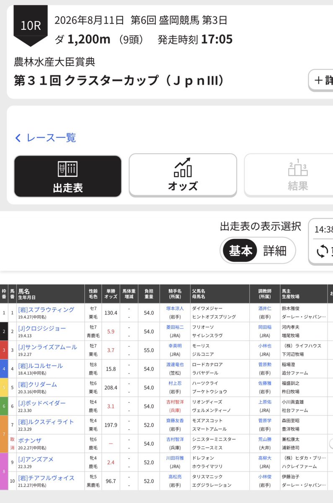Viewport: 333px width, 503px height.
Task: Open horse チアフルヴォイス
Action: click(46, 478)
